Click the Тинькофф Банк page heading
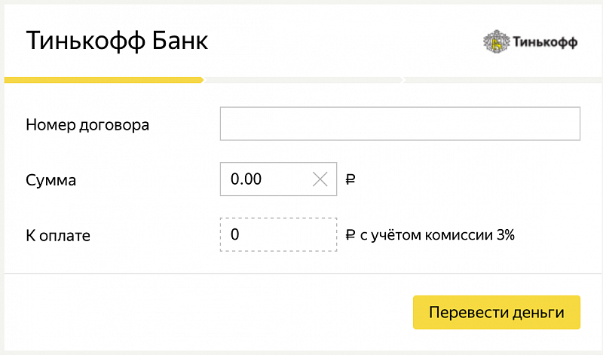 pyautogui.click(x=117, y=41)
